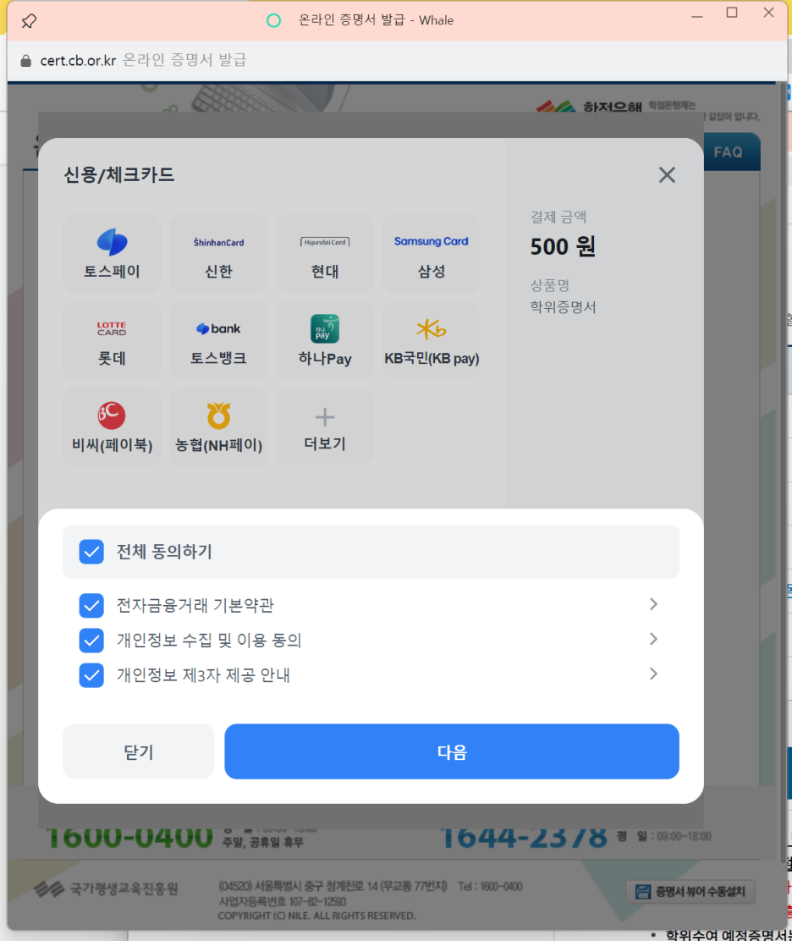Expand 개인정보 제3자 제공 안내 chevron
Viewport: 792px width, 941px height.
point(653,674)
